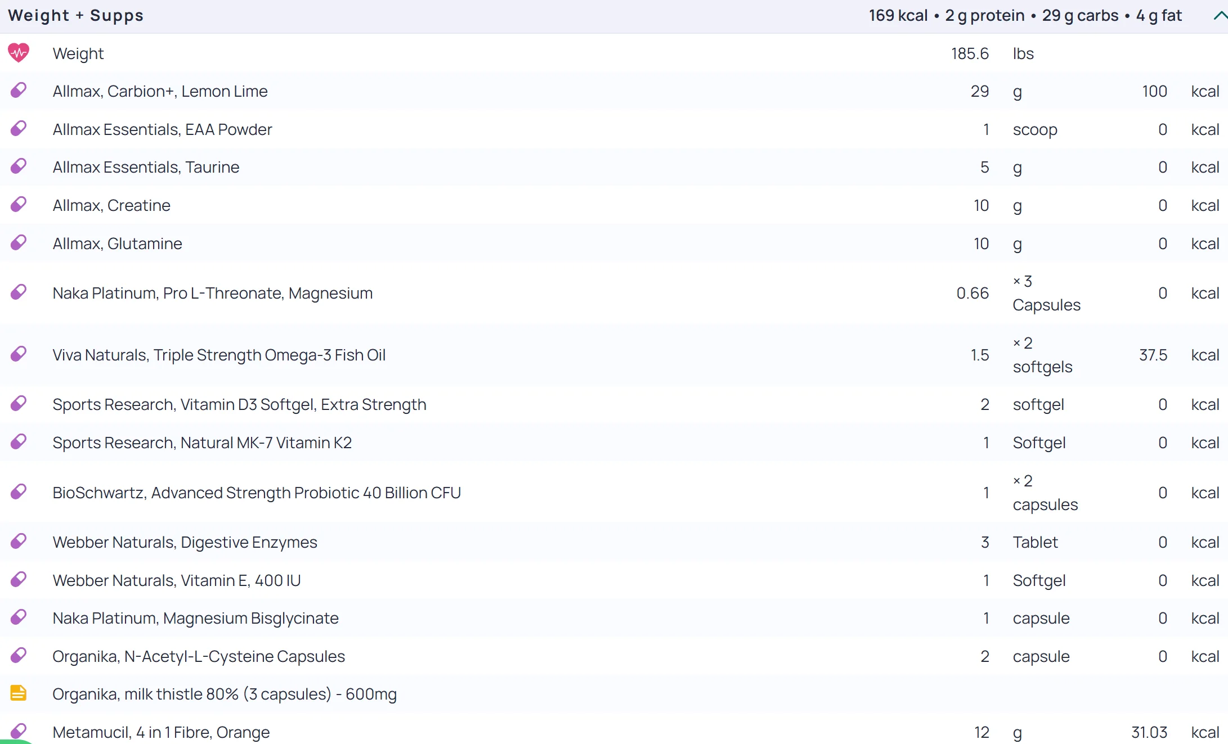Select the Weight entry name
The height and width of the screenshot is (744, 1228).
coord(78,53)
